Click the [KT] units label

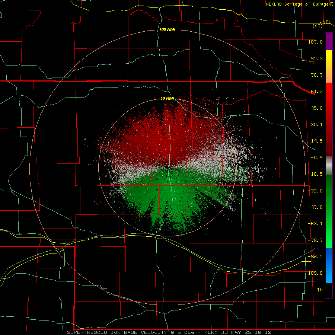coord(318,26)
